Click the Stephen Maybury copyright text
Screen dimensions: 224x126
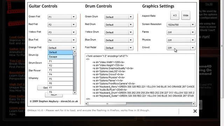coord(54,101)
